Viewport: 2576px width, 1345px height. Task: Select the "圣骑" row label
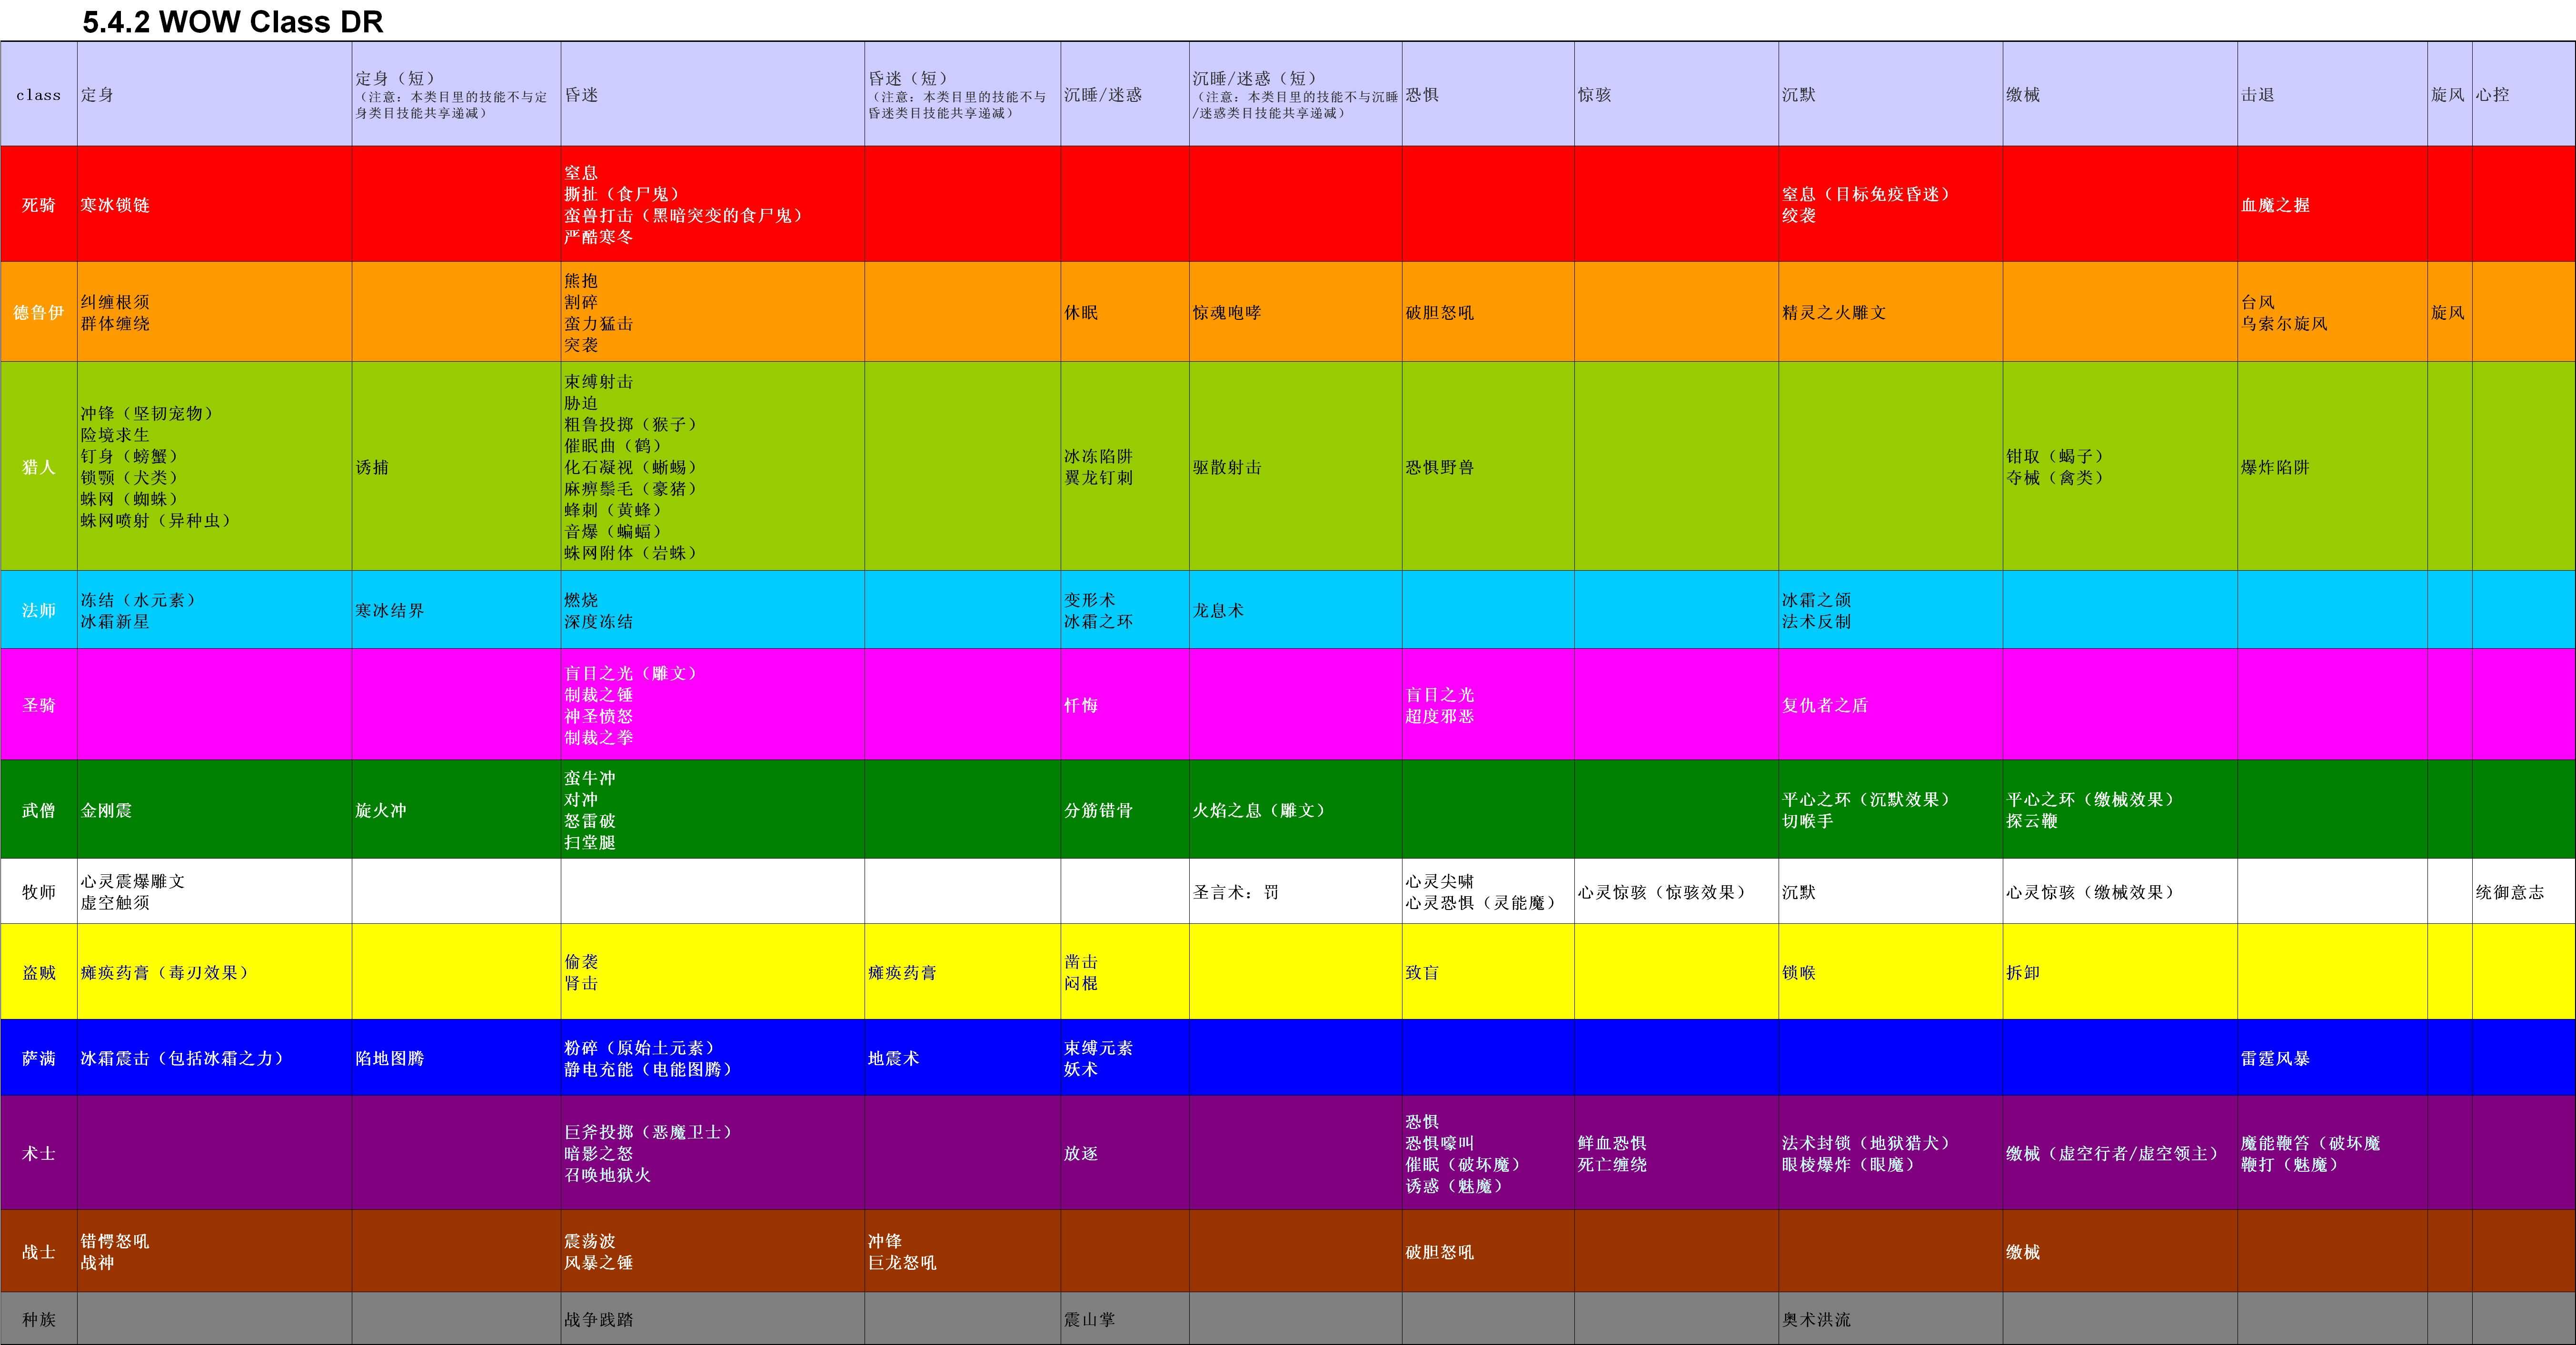(39, 704)
